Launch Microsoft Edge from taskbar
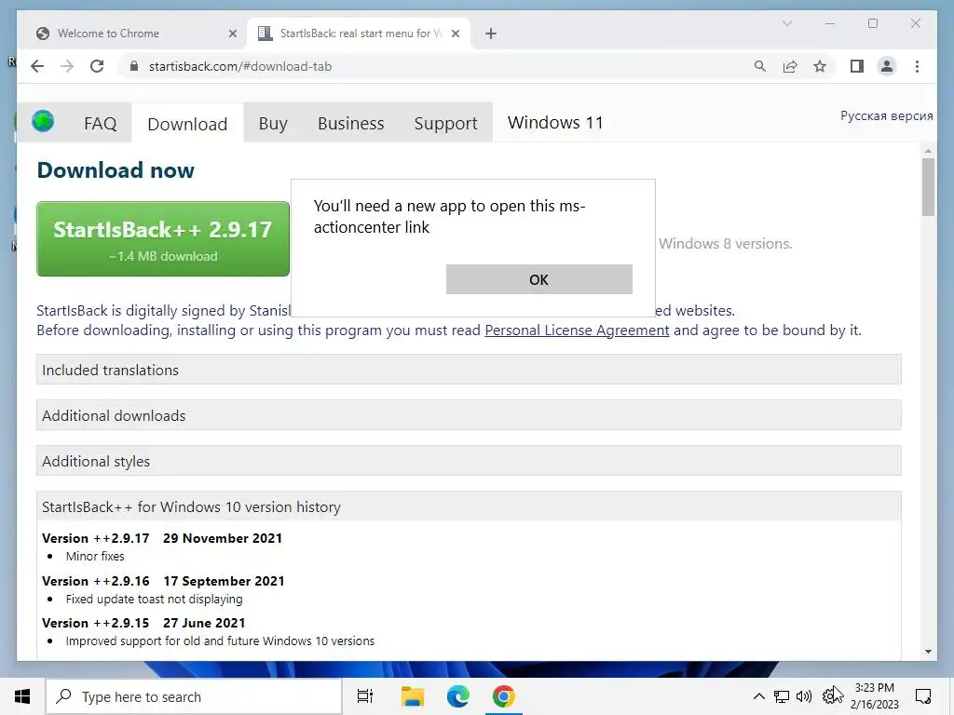This screenshot has height=715, width=954. click(x=458, y=696)
